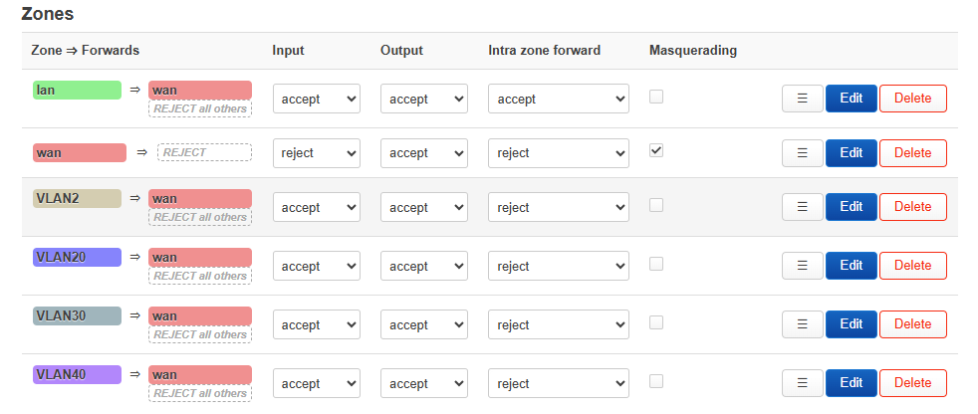
Task: Enable masquerading for the lan zone
Action: (x=656, y=97)
